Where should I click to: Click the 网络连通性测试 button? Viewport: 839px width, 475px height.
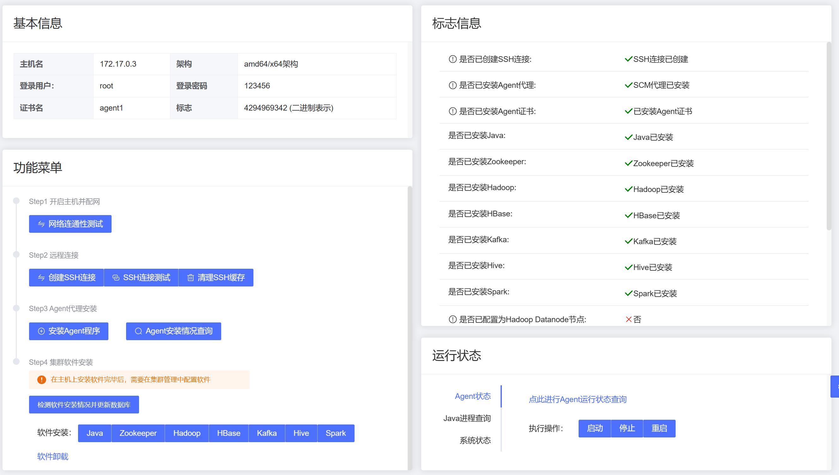tap(70, 224)
